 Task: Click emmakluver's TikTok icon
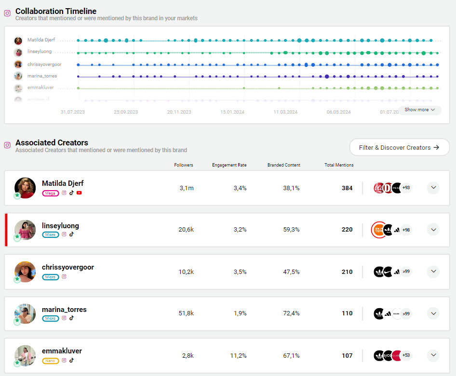pos(71,360)
